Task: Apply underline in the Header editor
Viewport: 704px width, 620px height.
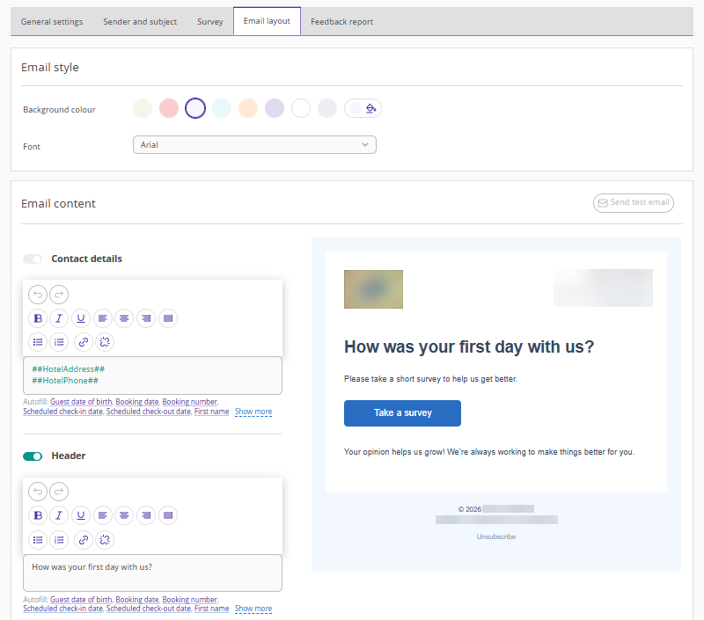Action: tap(81, 515)
